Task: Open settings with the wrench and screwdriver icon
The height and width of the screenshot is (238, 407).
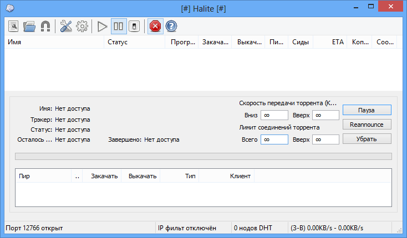Action: tap(66, 26)
